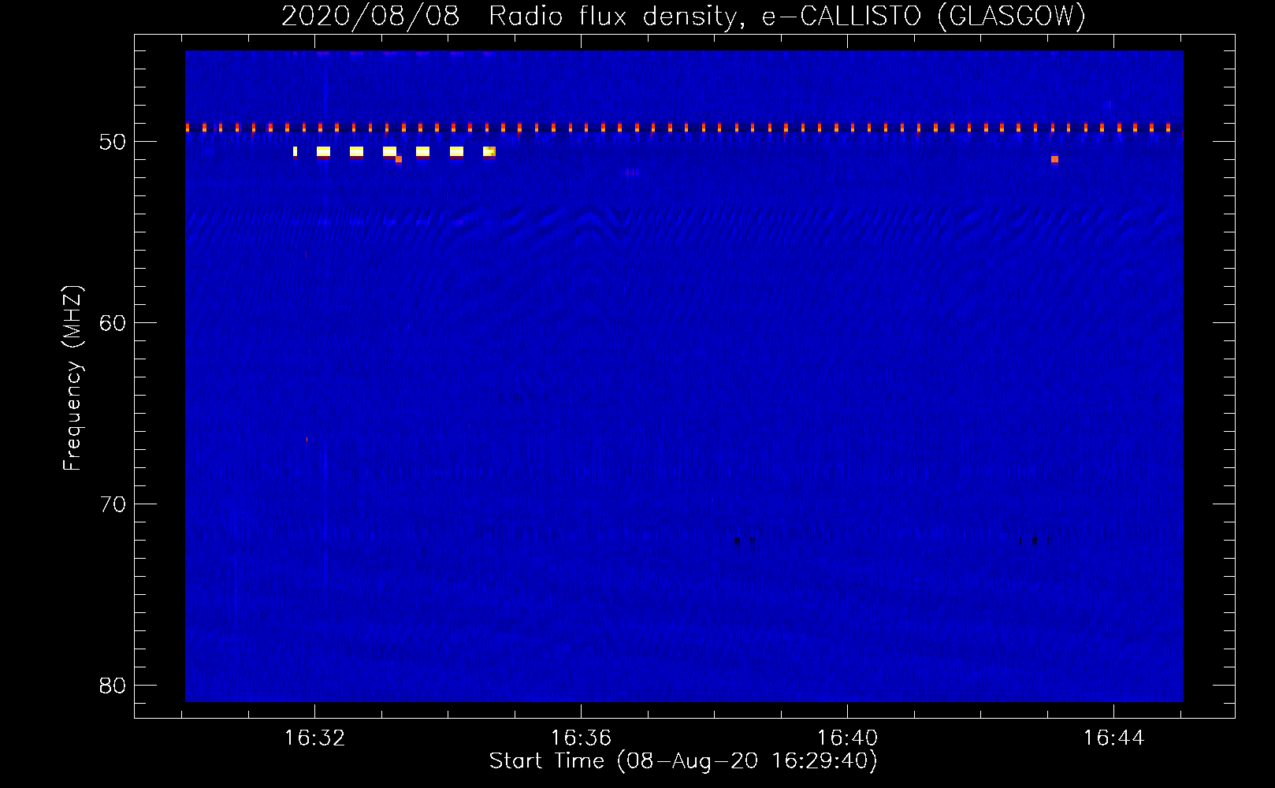Click the 16:32 time tick label
This screenshot has width=1275, height=788.
point(315,738)
